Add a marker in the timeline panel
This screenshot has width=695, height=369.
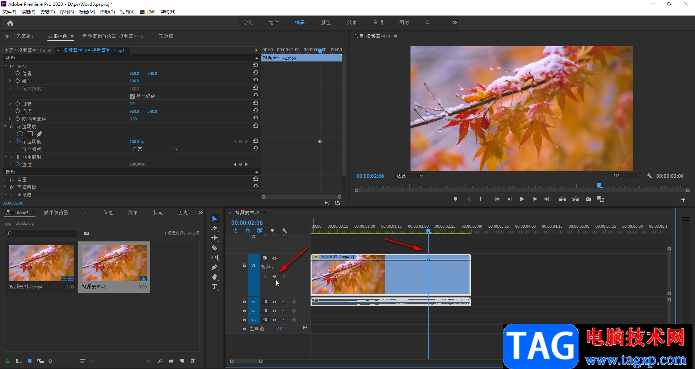[x=272, y=231]
